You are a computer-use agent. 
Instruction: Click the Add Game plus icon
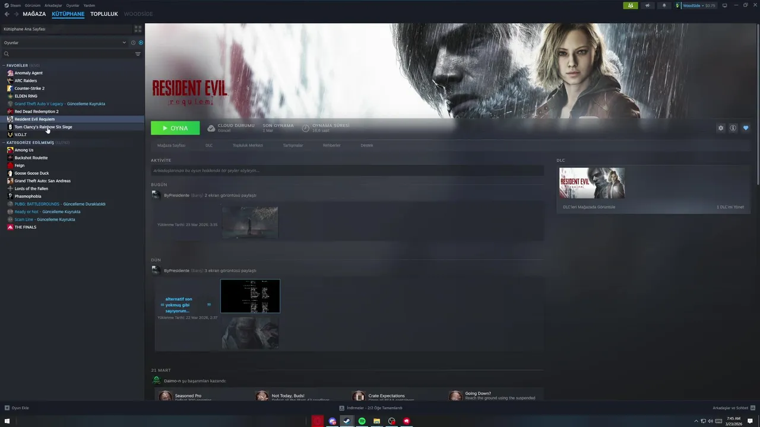[7, 408]
